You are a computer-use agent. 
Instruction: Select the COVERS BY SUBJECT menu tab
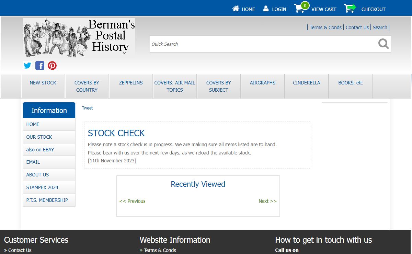click(219, 86)
